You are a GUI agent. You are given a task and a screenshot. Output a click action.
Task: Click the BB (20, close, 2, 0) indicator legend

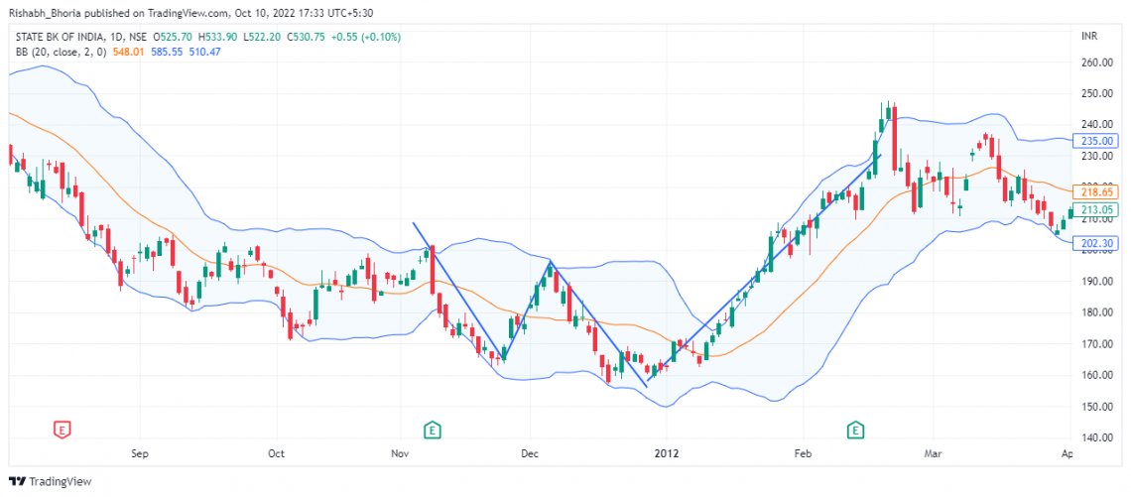[x=63, y=52]
